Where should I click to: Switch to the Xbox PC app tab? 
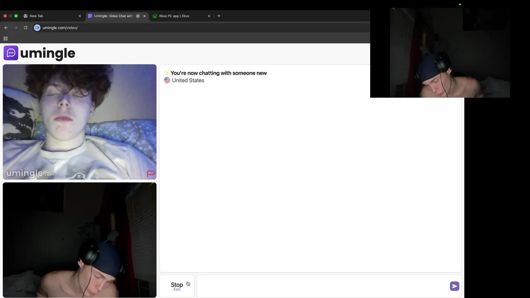pyautogui.click(x=181, y=16)
